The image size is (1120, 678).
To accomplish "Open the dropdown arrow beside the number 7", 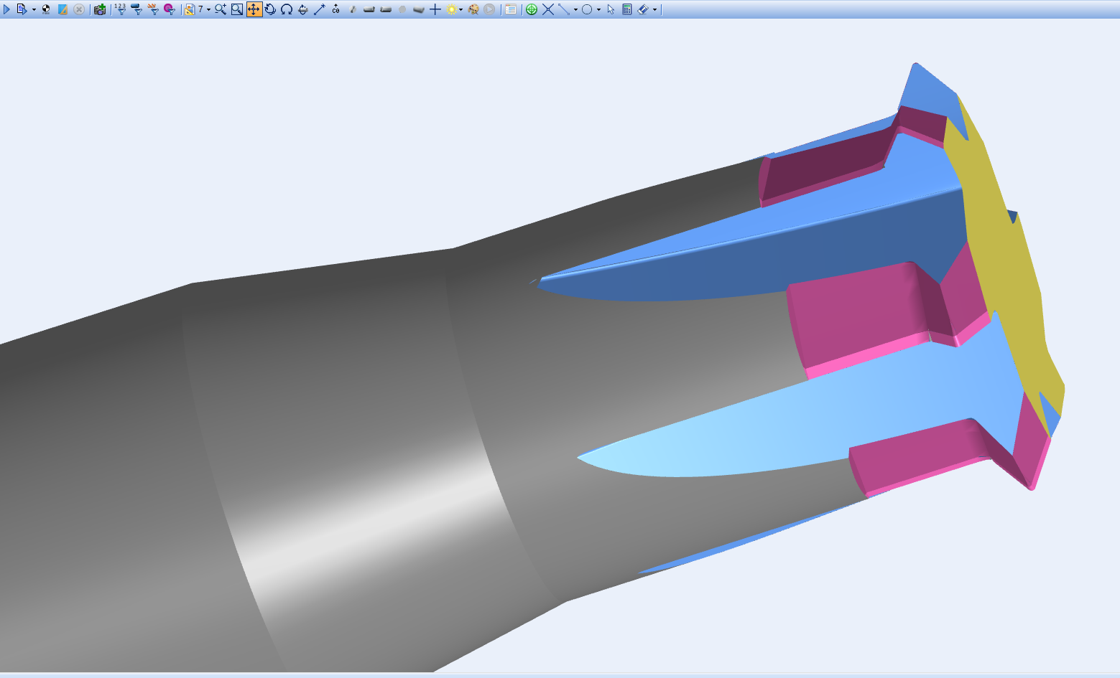I will pyautogui.click(x=208, y=10).
